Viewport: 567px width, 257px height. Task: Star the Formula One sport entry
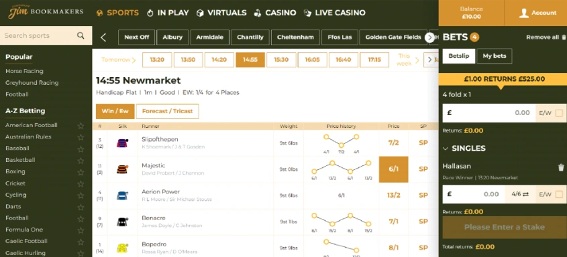click(81, 230)
